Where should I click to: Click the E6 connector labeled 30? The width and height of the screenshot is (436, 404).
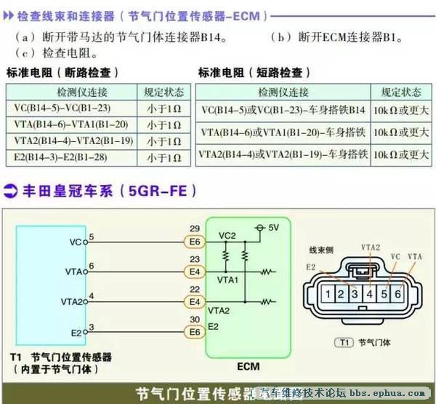pos(194,332)
